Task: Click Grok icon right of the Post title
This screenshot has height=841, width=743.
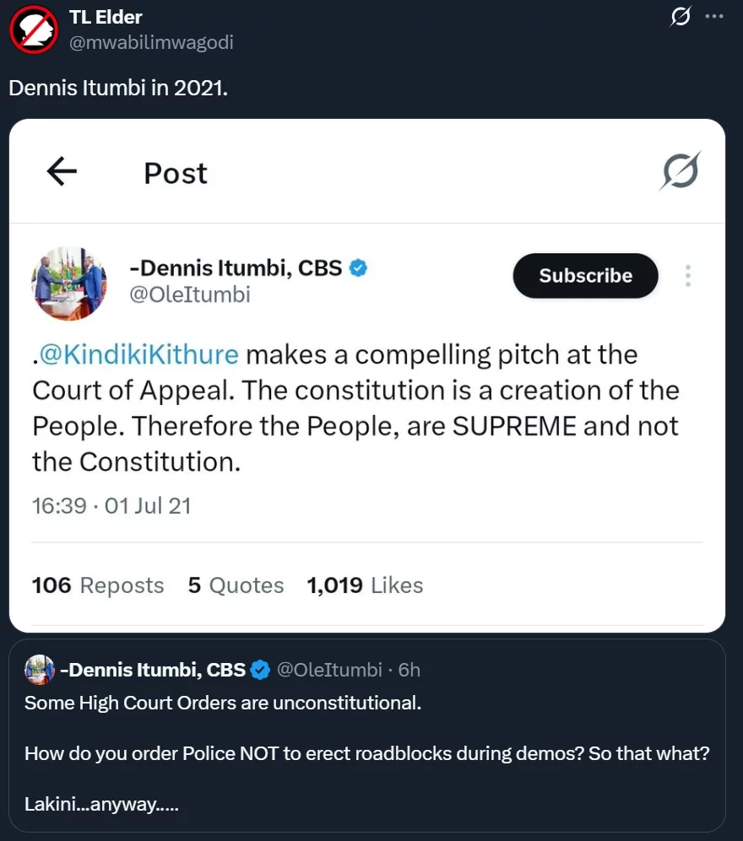Action: 680,172
